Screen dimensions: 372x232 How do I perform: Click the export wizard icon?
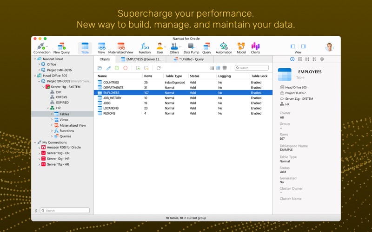[146, 68]
